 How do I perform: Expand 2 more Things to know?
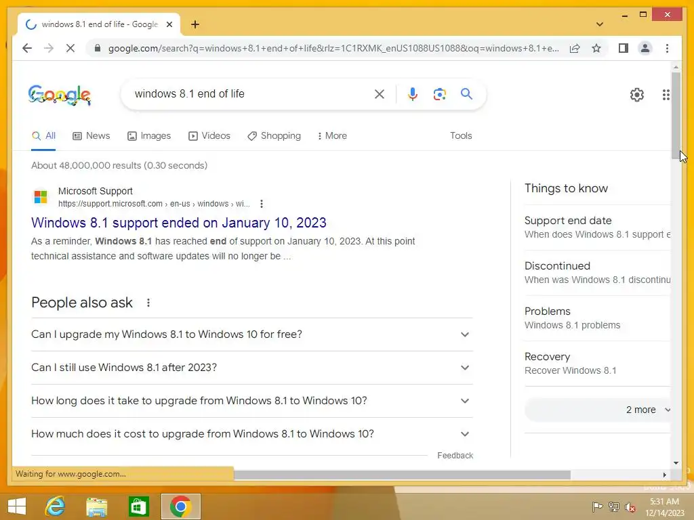click(x=598, y=410)
